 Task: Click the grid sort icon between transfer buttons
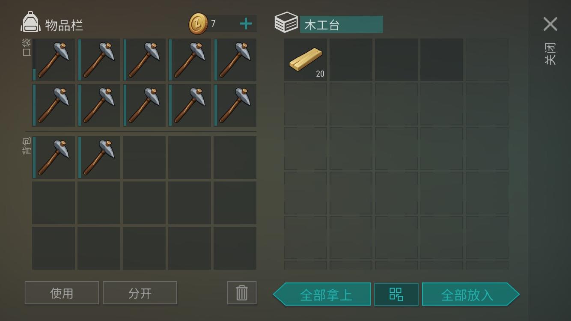396,294
